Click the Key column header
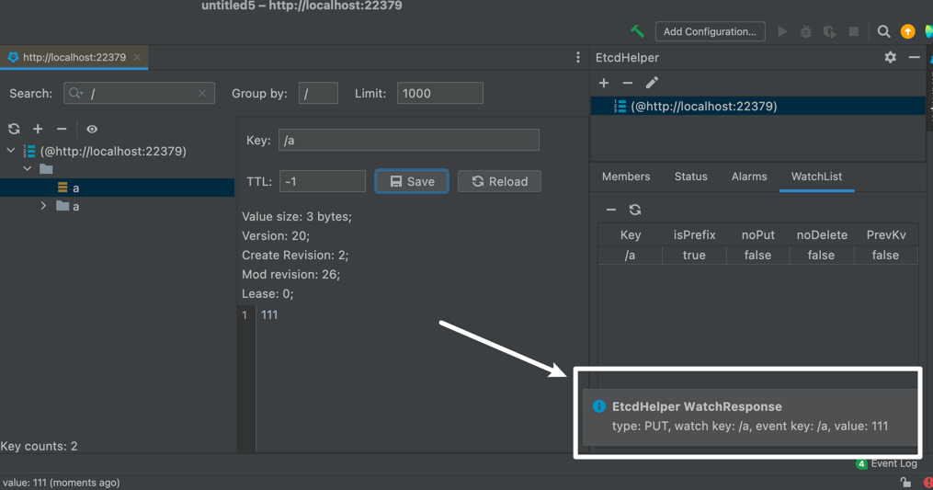Screen dimensions: 933x490 coord(631,234)
